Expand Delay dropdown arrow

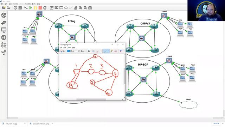[86, 51]
